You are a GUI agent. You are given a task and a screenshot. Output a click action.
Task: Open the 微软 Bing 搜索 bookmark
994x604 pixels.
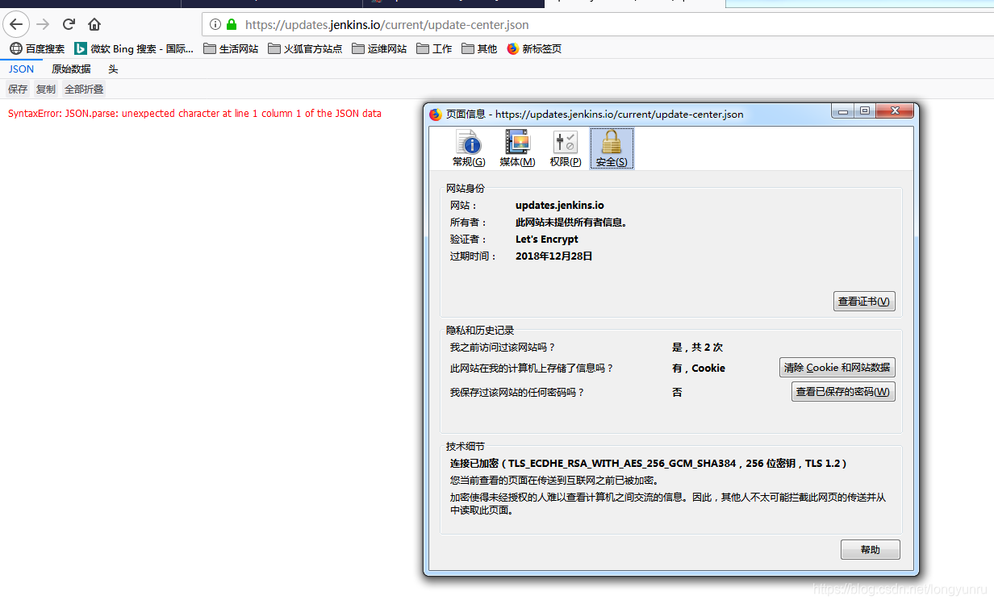[134, 48]
